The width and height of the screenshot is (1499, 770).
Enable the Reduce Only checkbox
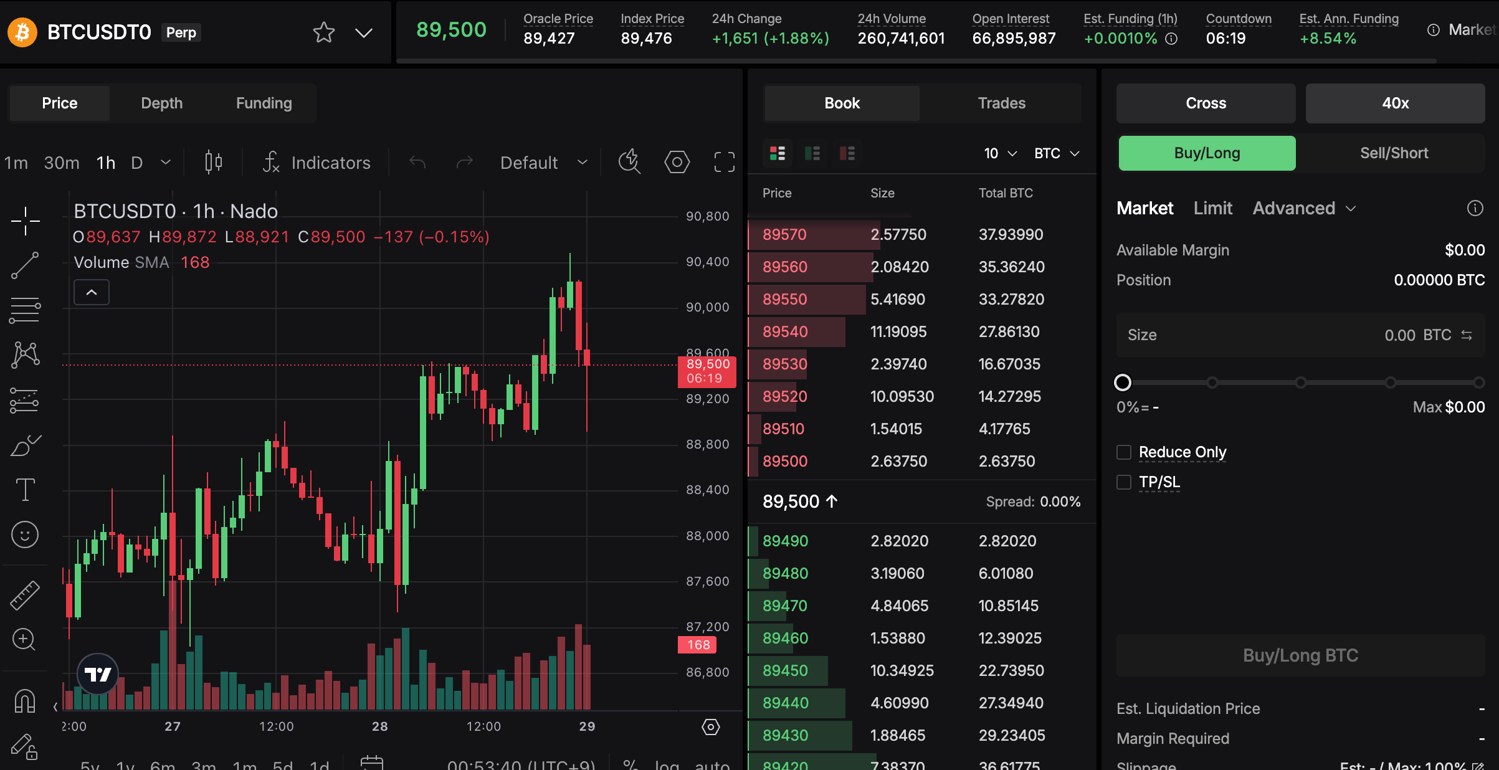(1124, 452)
